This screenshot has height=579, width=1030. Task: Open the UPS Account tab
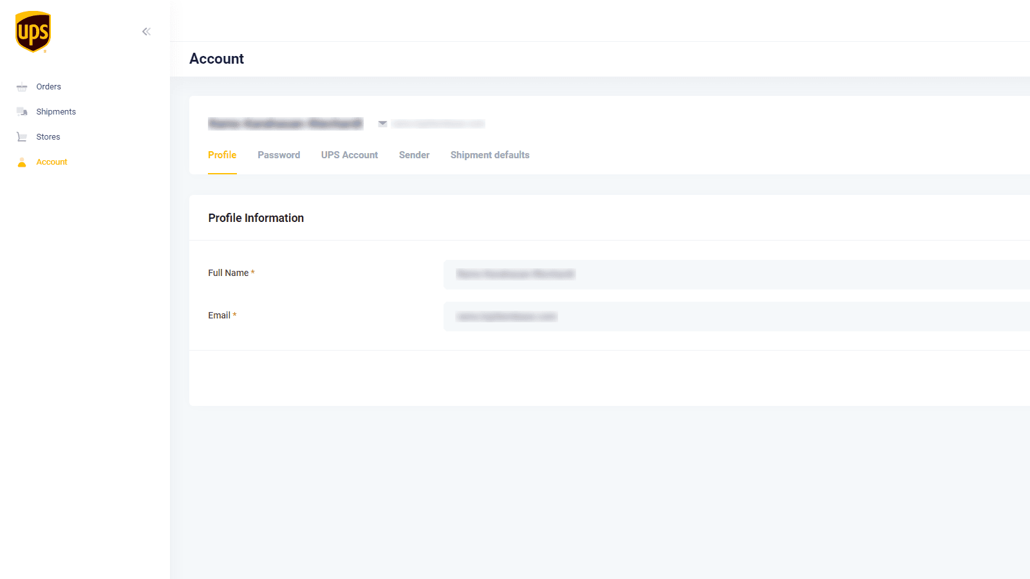349,154
